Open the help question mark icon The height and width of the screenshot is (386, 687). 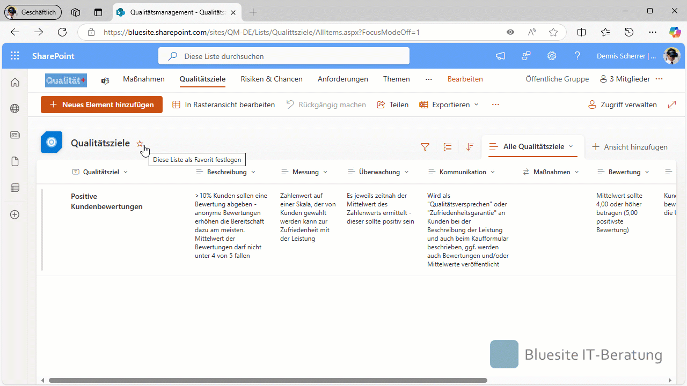(578, 56)
